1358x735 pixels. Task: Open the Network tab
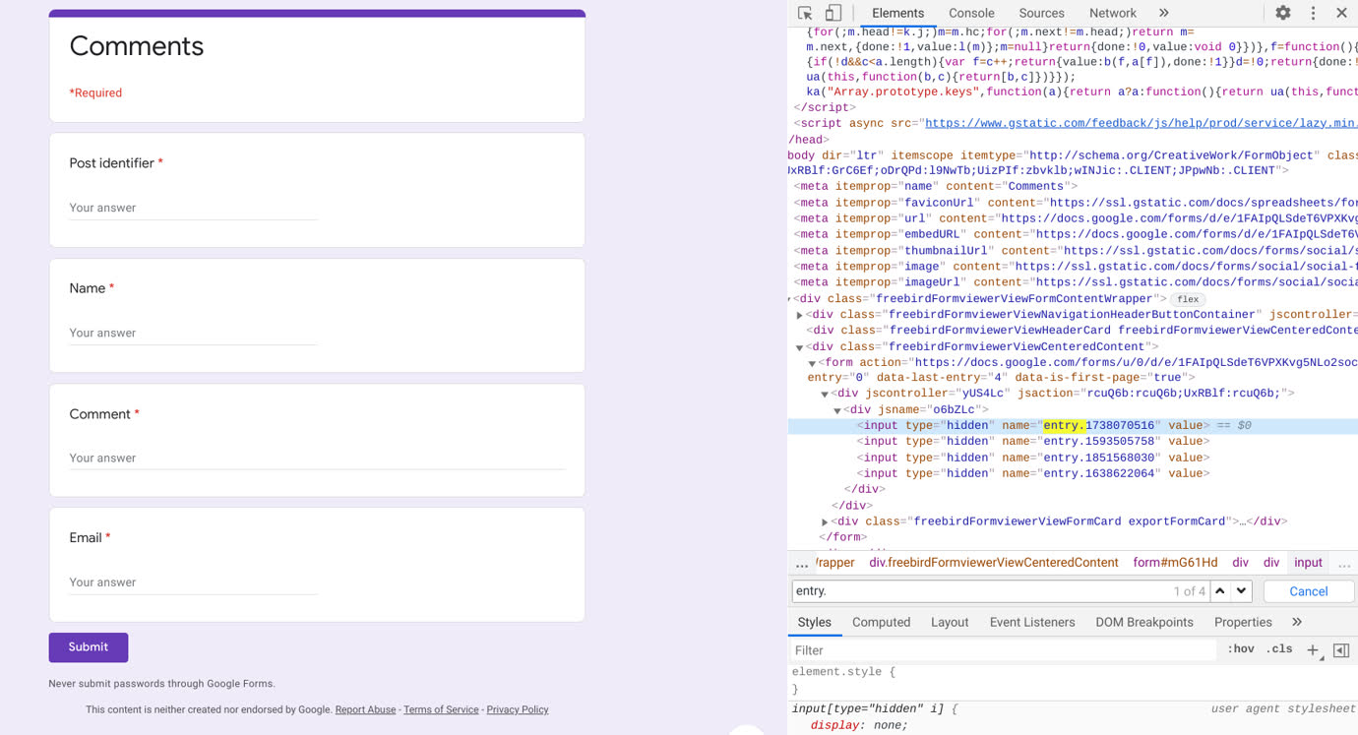[x=1113, y=13]
